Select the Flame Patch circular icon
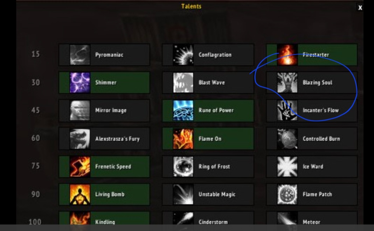The width and height of the screenshot is (374, 231). tap(287, 194)
